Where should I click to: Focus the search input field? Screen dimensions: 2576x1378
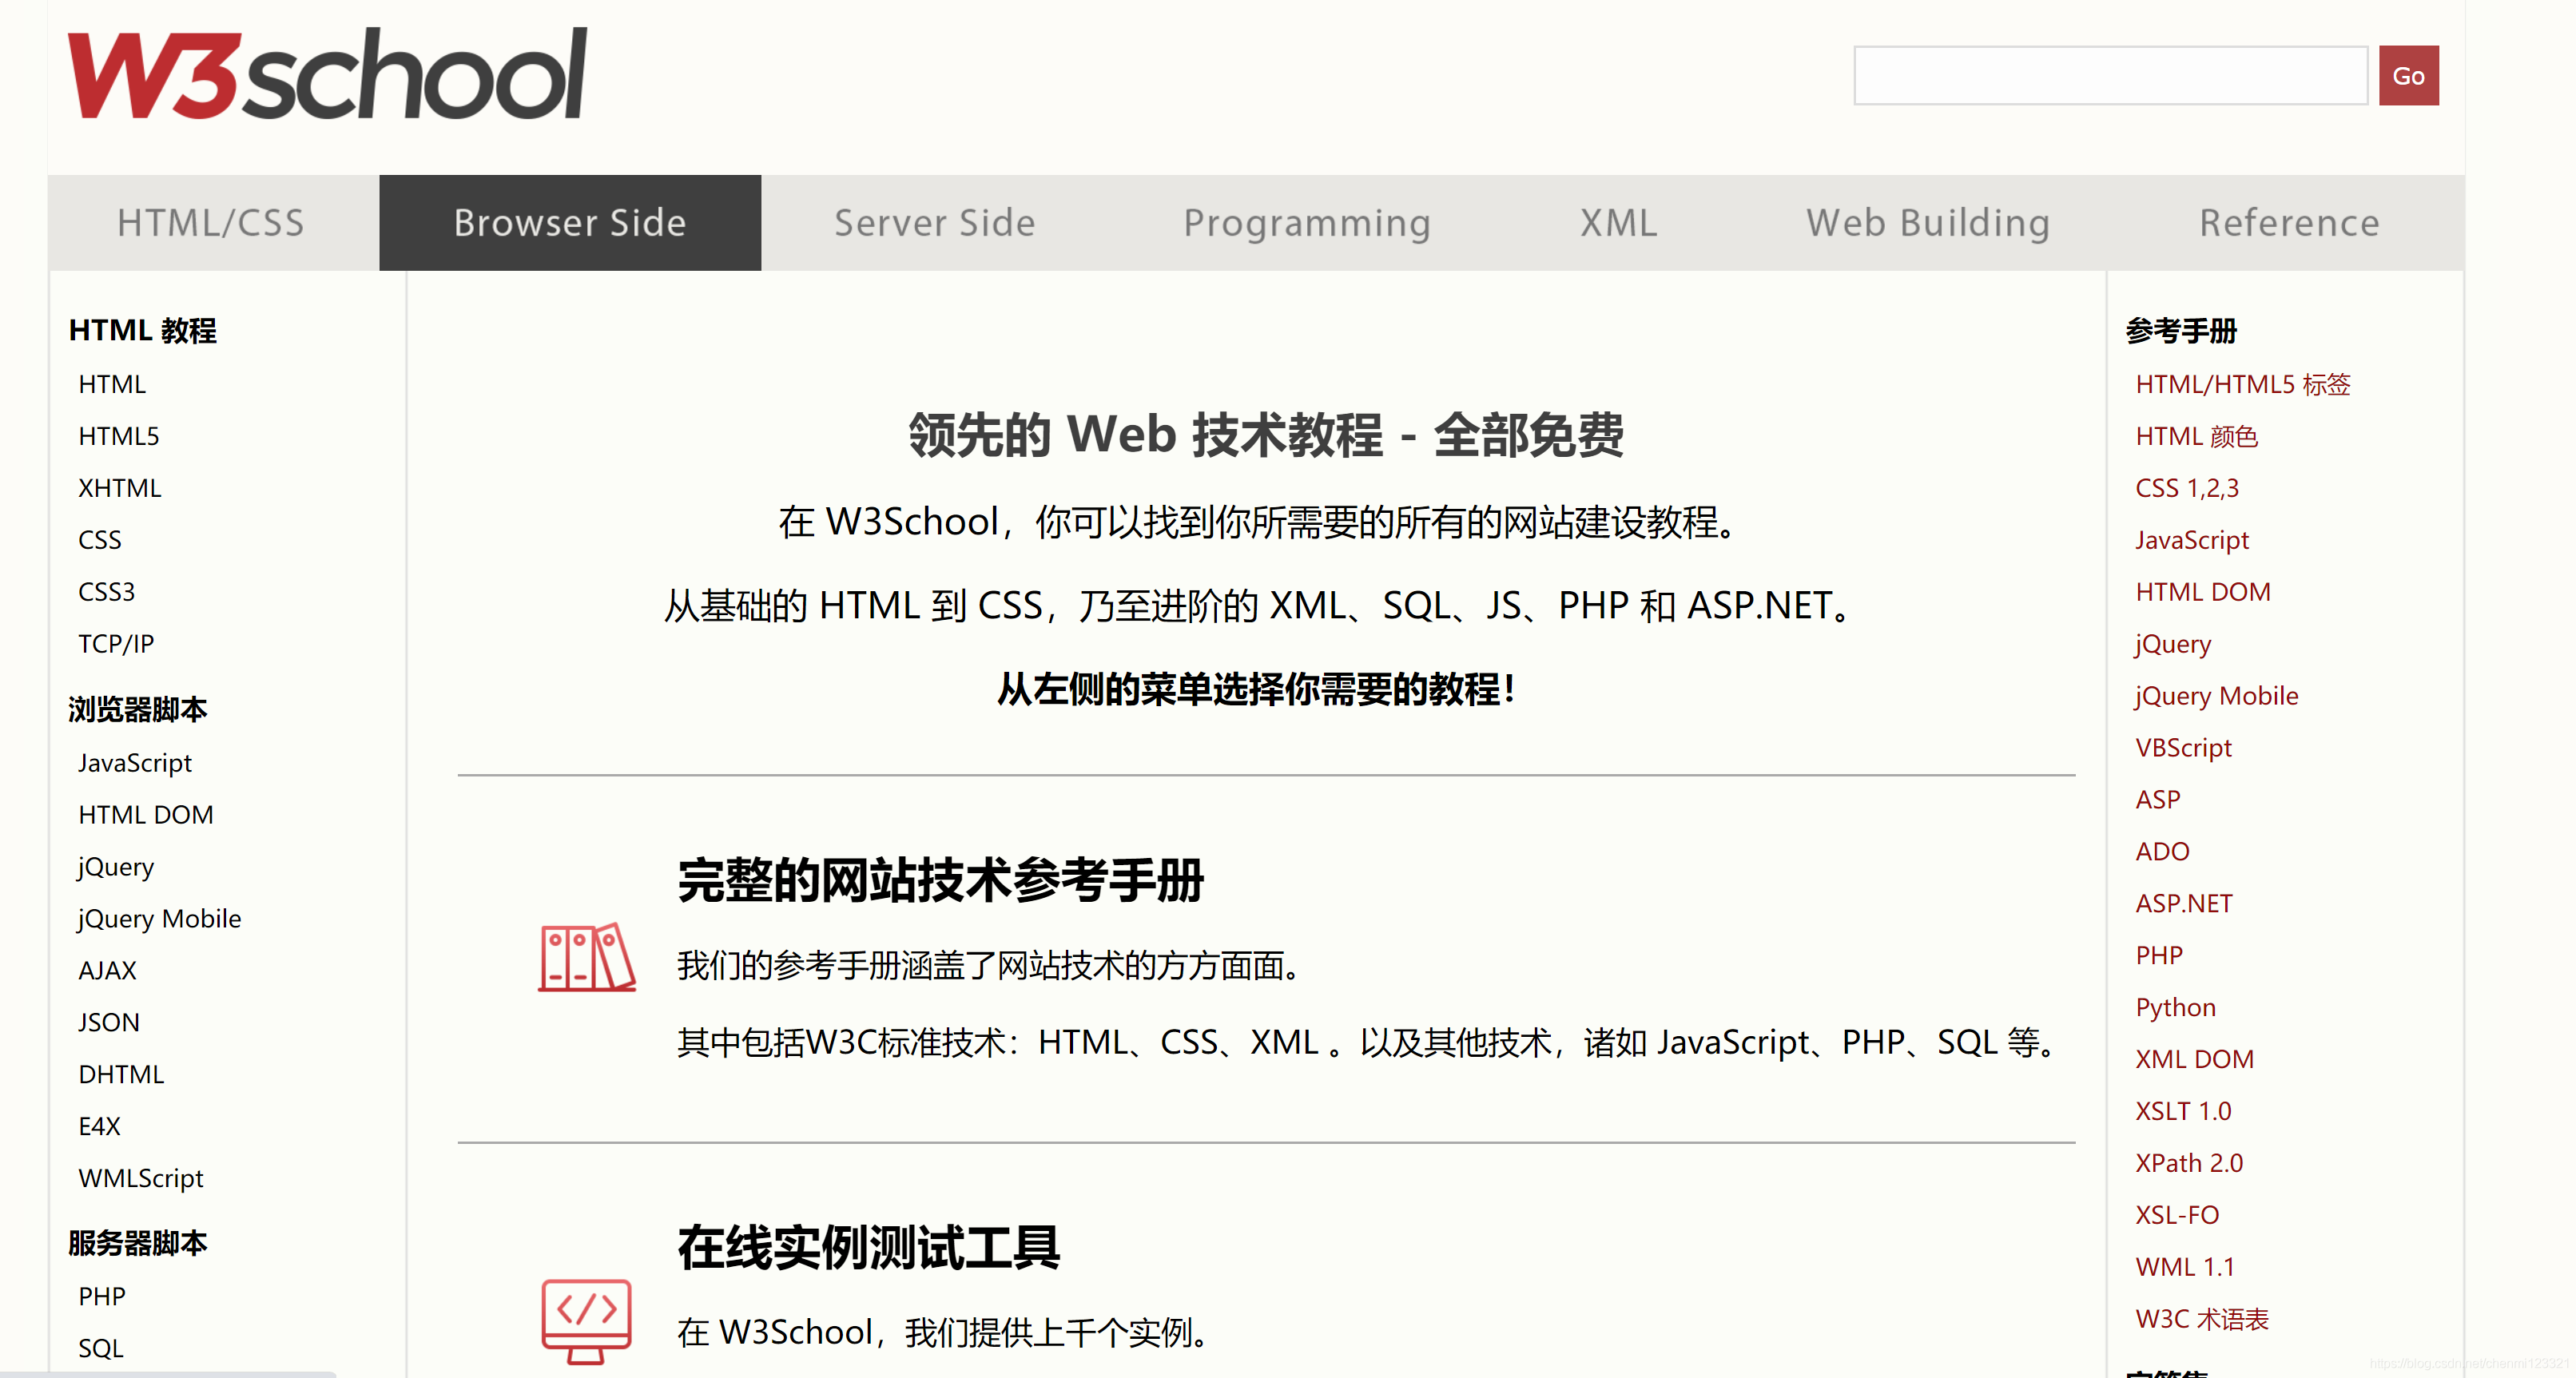coord(2110,75)
